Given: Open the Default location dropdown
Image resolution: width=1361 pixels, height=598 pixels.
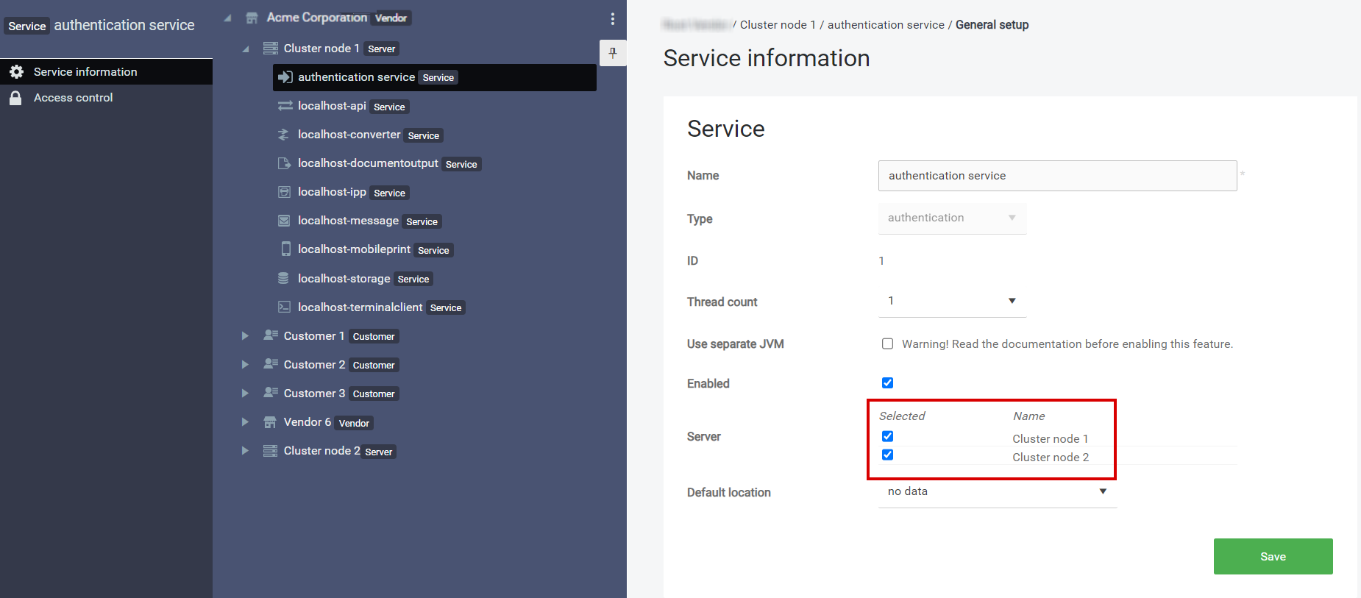Looking at the screenshot, I should coord(997,491).
